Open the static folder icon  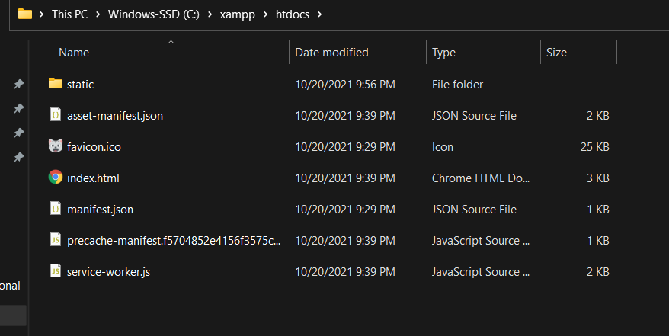pyautogui.click(x=56, y=83)
